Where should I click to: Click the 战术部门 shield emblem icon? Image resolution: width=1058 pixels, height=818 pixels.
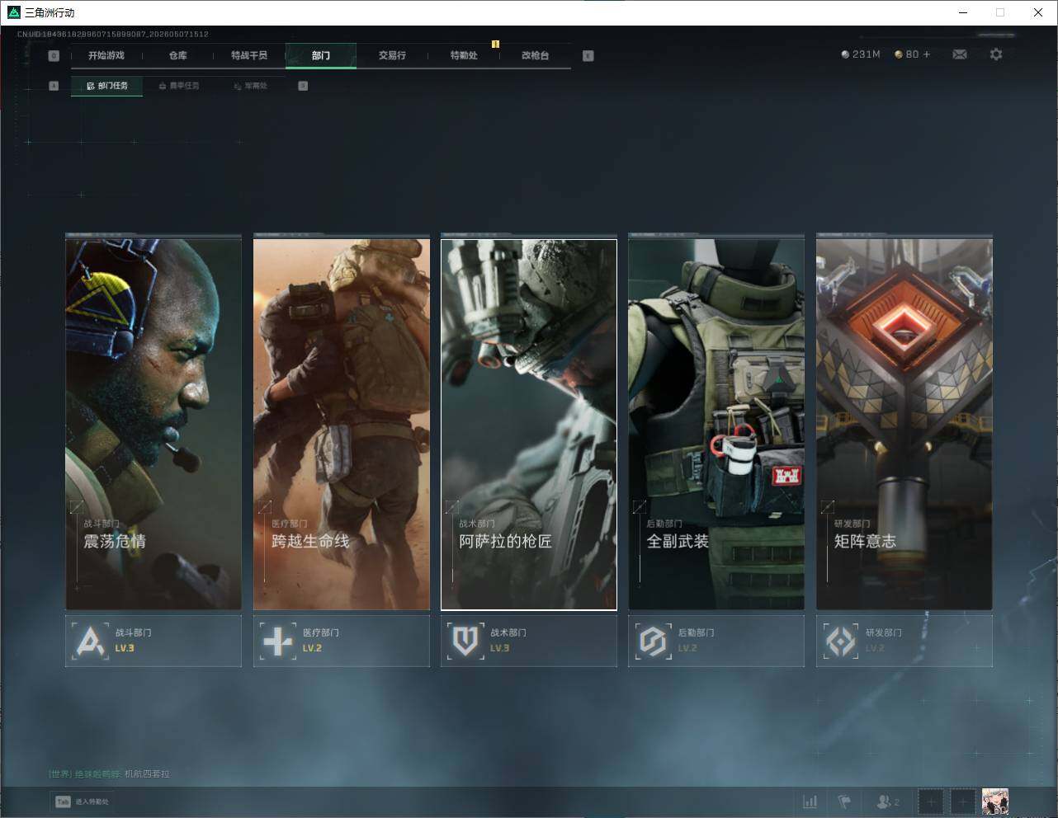(x=465, y=641)
